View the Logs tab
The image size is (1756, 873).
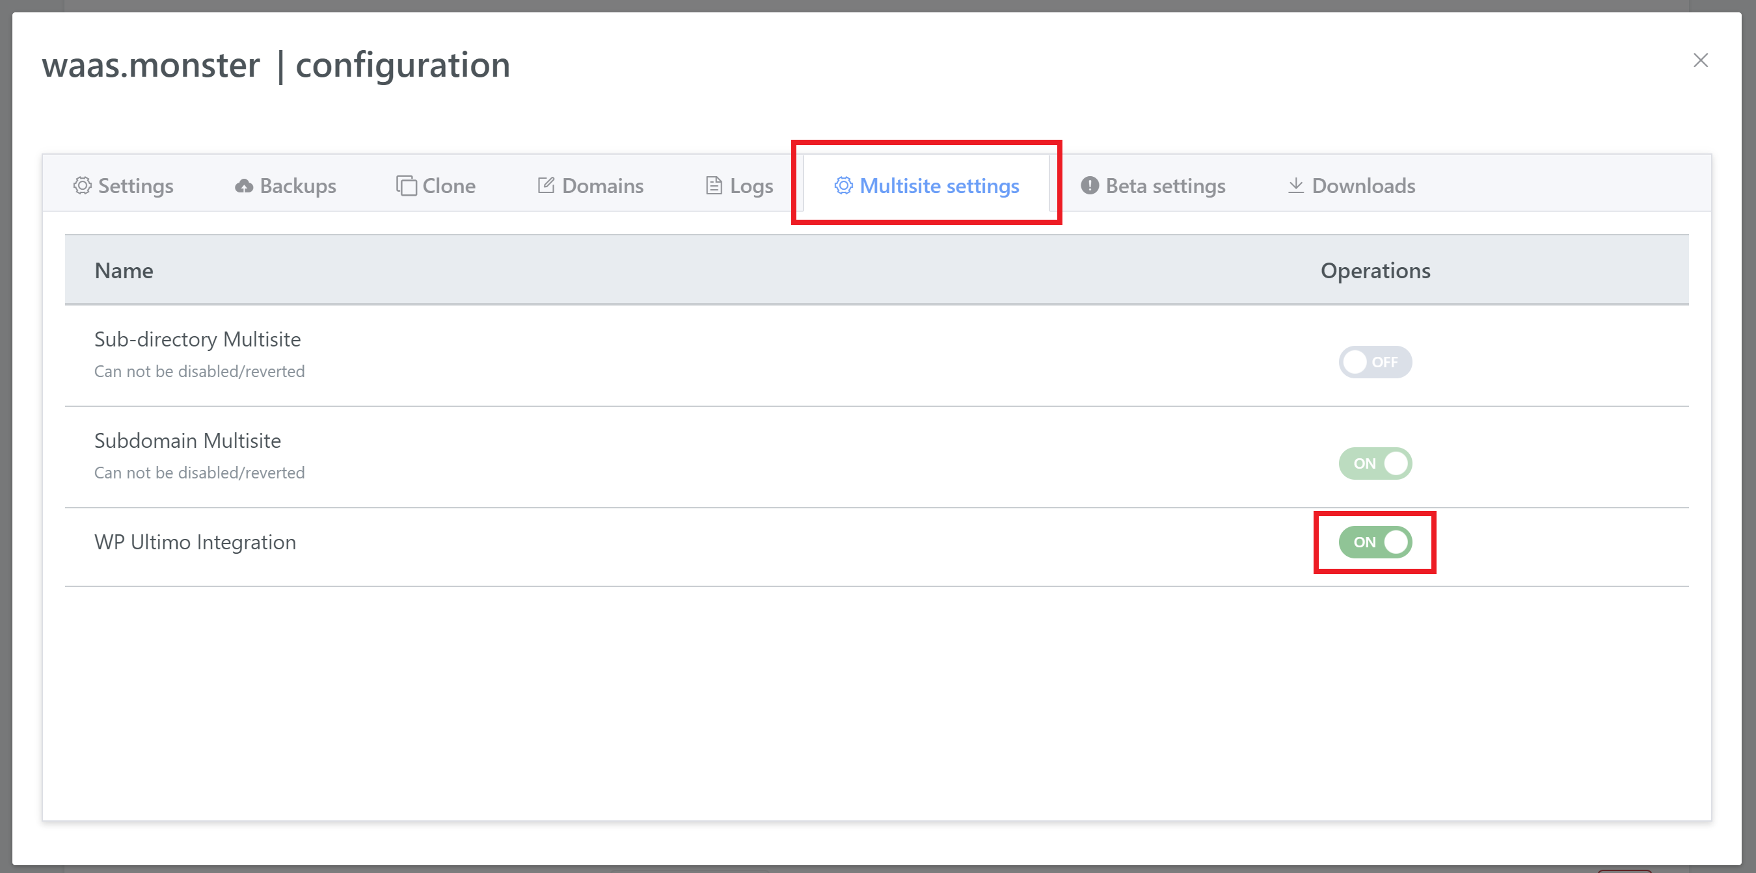[x=739, y=185]
